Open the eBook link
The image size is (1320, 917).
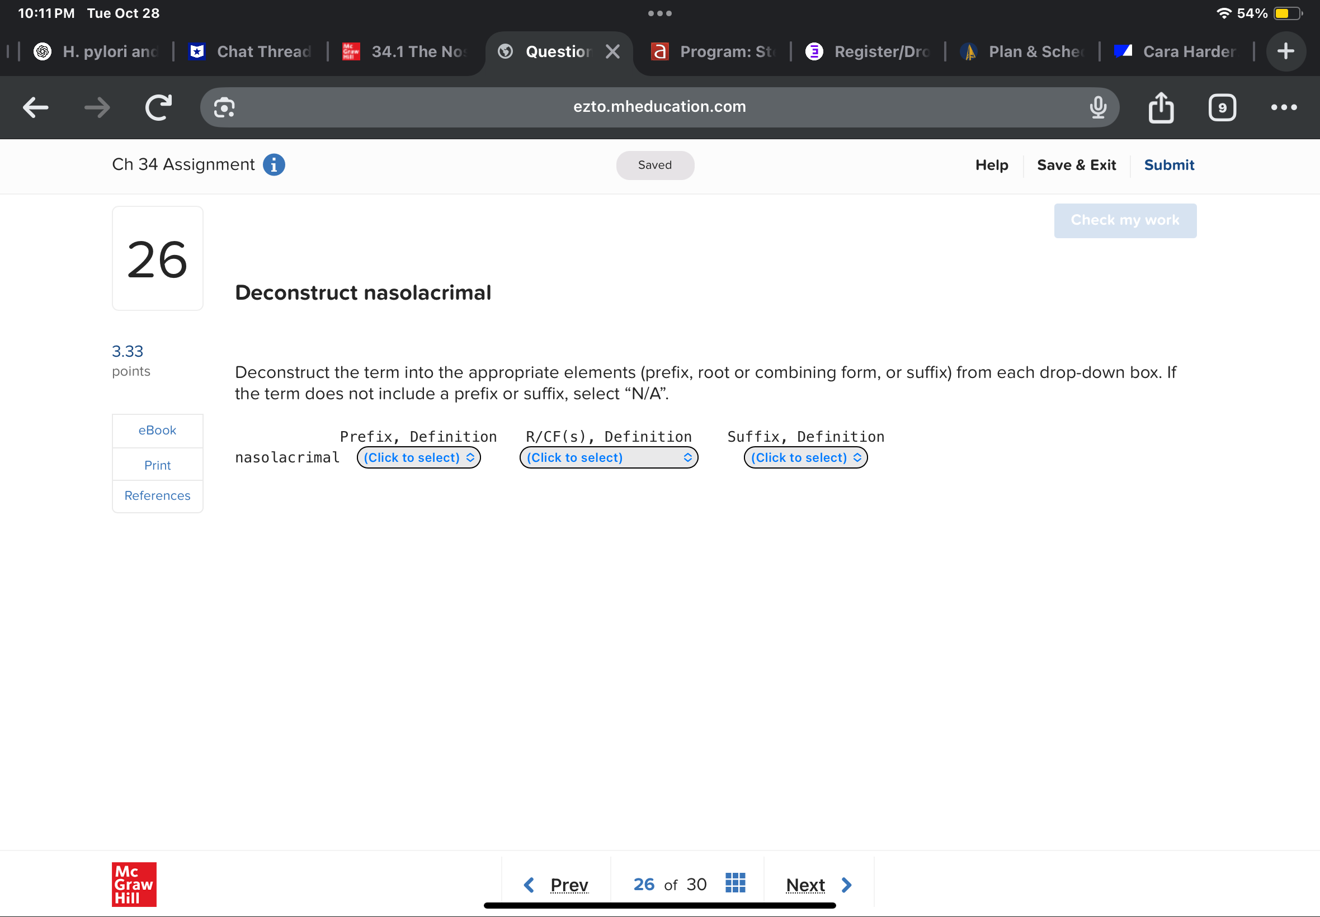158,431
